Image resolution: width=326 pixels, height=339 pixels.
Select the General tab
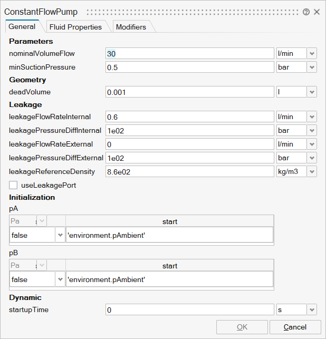point(22,27)
